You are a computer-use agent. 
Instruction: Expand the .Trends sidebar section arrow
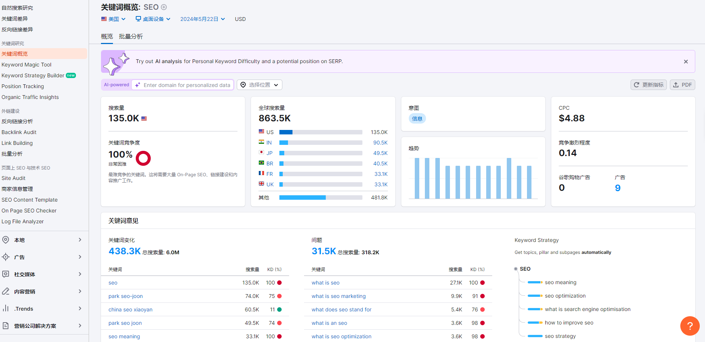pyautogui.click(x=80, y=308)
